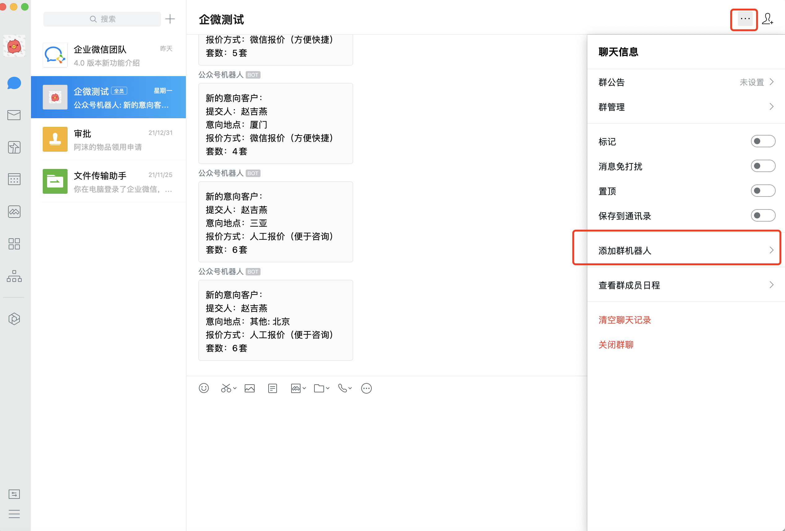This screenshot has height=531, width=785.
Task: Open 添加群机器人 row chevron
Action: click(771, 250)
